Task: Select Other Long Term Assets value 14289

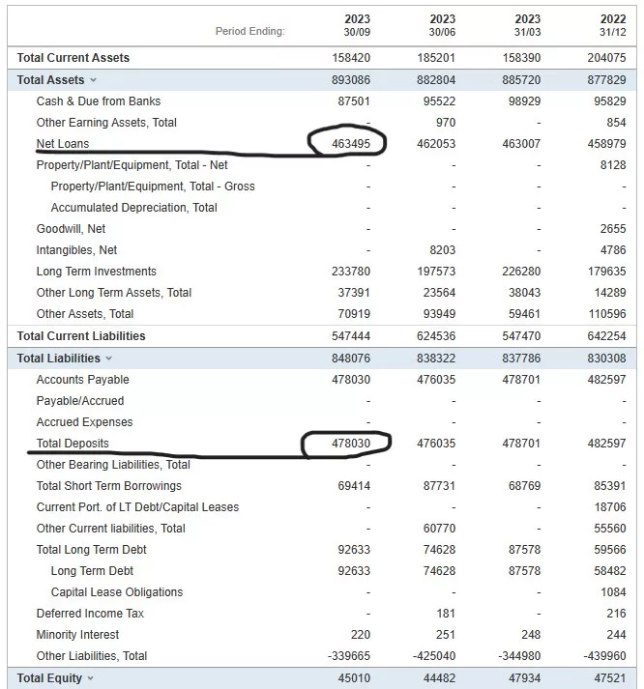Action: (610, 292)
